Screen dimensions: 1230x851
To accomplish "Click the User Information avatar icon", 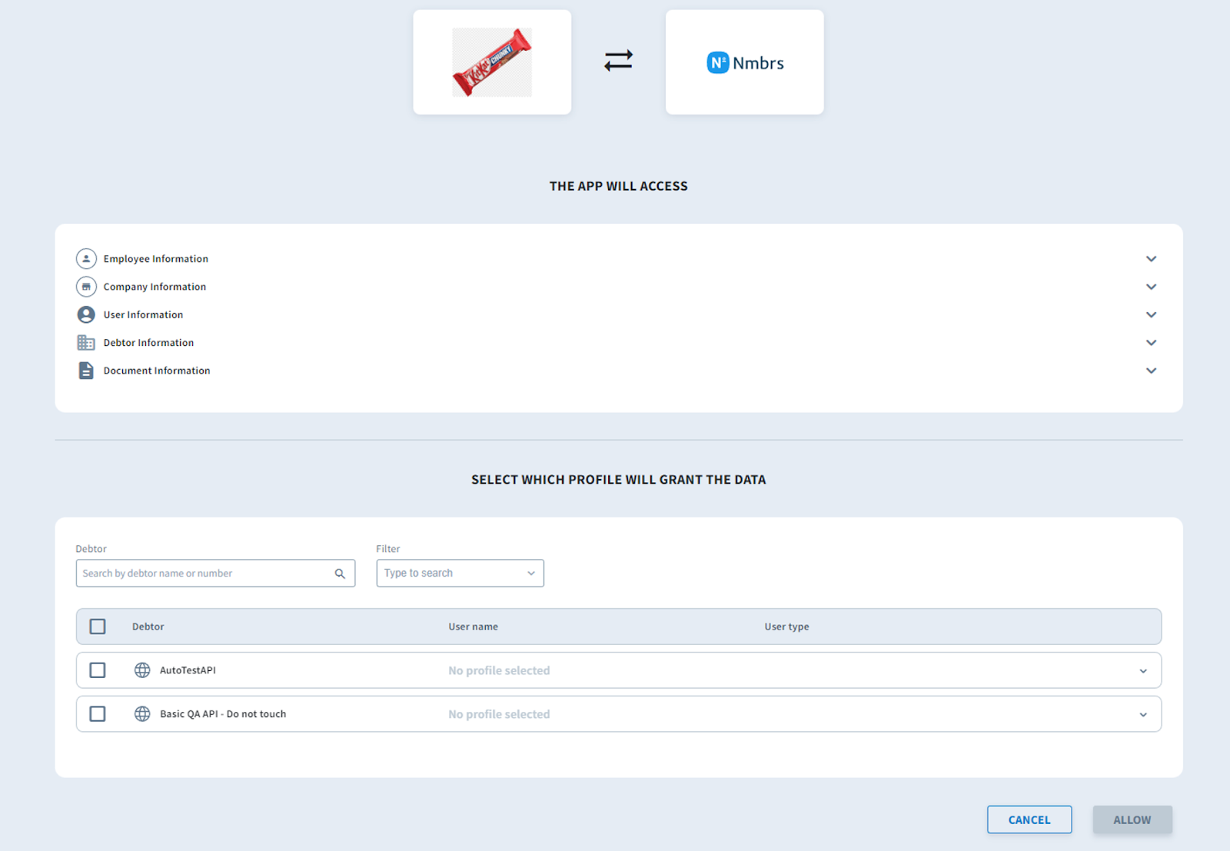I will [86, 314].
